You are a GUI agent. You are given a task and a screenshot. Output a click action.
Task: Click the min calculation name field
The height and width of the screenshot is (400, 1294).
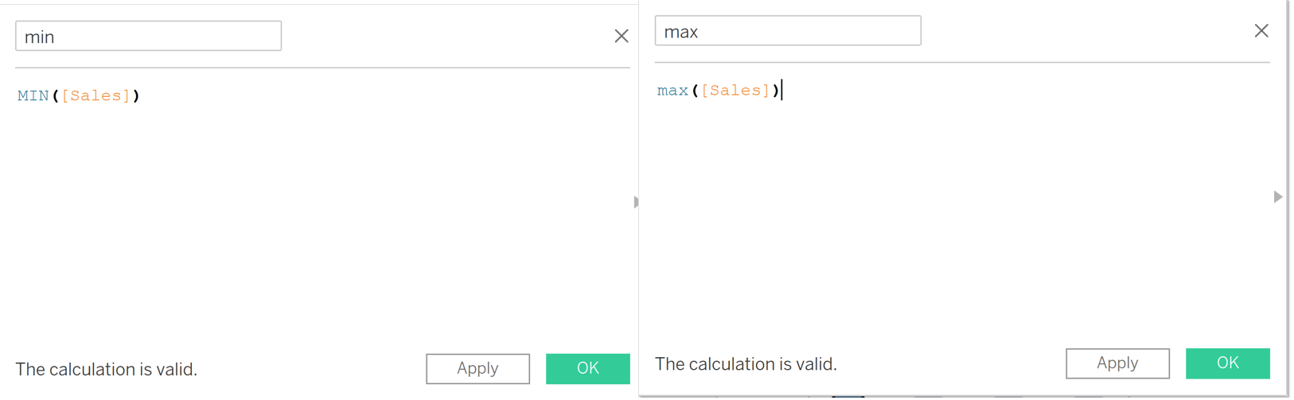click(x=148, y=37)
